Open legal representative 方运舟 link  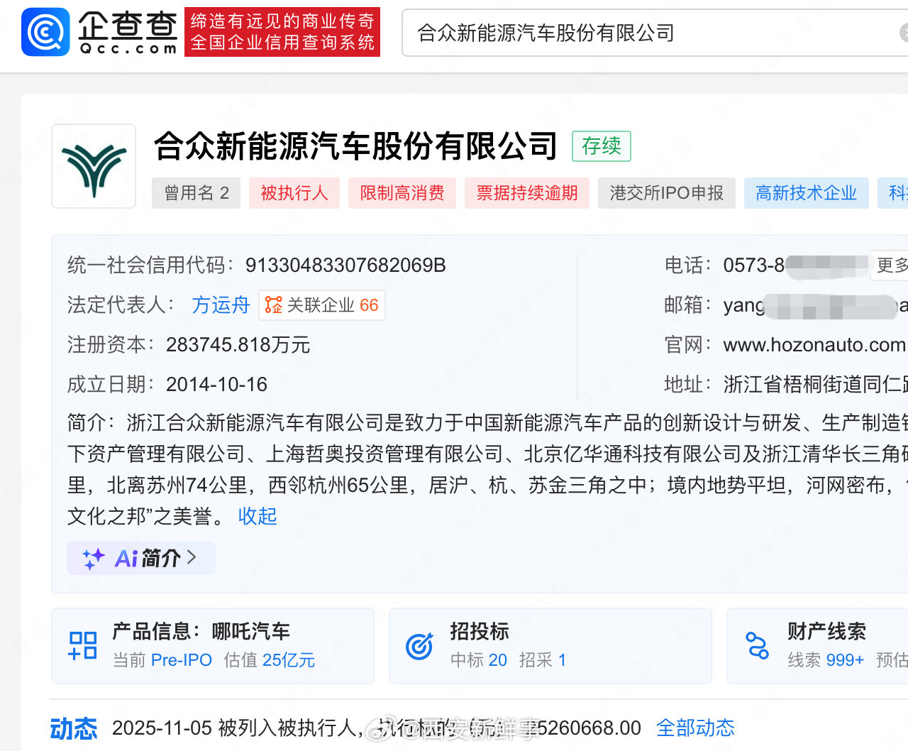click(221, 305)
